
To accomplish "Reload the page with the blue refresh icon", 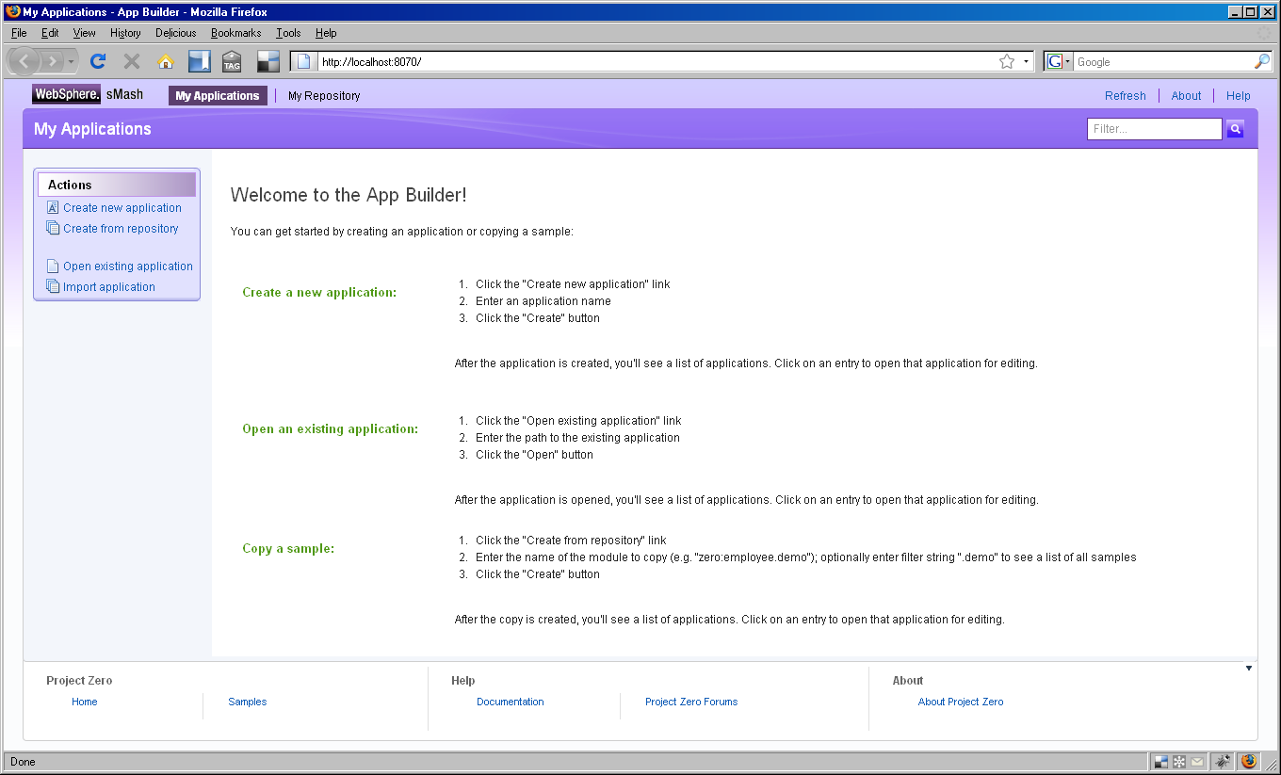I will click(97, 61).
